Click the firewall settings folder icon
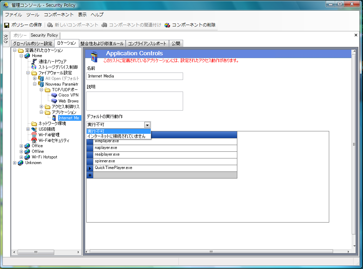Screen dimensions: 363x269 [x=34, y=73]
